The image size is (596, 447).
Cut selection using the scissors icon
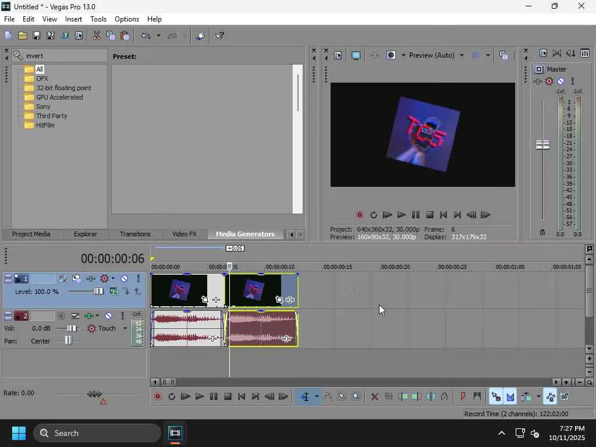[x=97, y=36]
